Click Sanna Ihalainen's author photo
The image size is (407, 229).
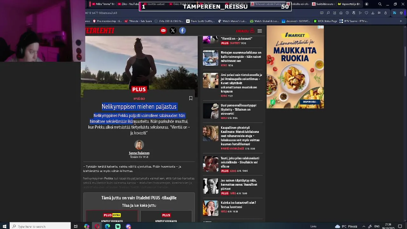pos(139,145)
